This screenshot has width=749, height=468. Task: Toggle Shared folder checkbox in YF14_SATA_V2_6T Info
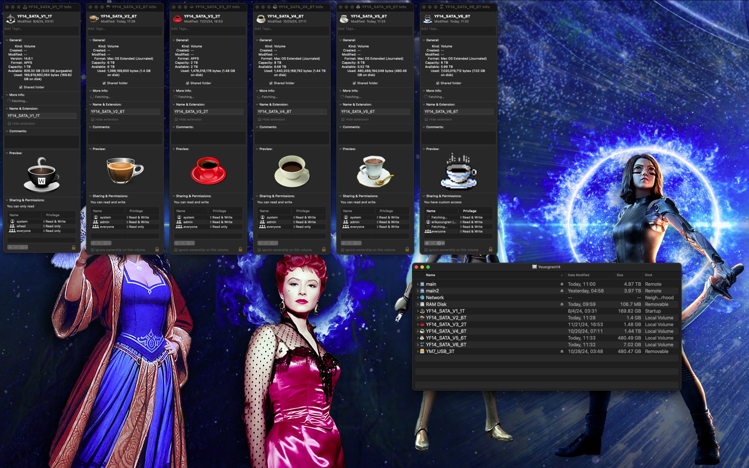104,83
